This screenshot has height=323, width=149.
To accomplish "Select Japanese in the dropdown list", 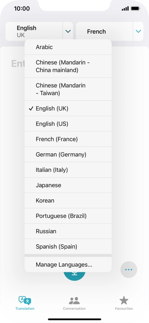I will (68, 185).
